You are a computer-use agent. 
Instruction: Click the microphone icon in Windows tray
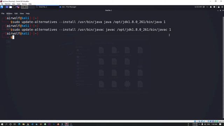tap(202, 124)
